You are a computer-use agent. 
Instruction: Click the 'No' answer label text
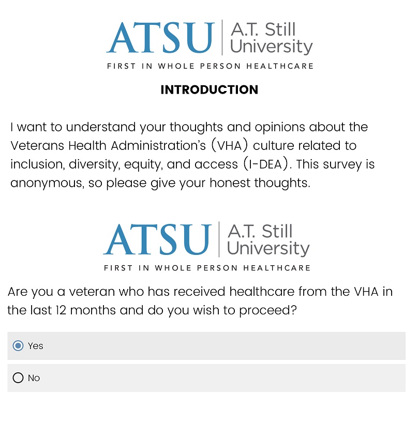[x=34, y=378]
